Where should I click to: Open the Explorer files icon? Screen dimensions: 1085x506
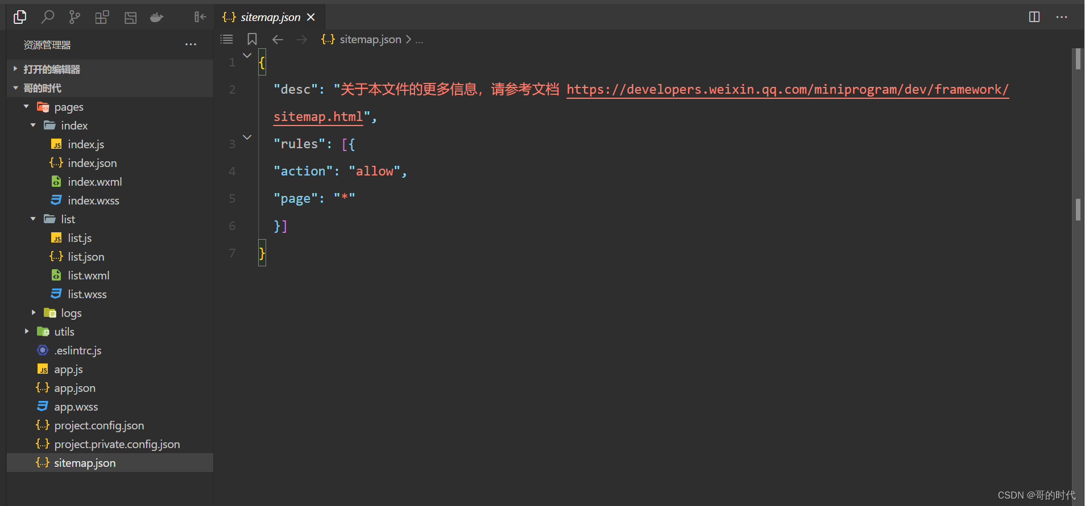point(20,17)
